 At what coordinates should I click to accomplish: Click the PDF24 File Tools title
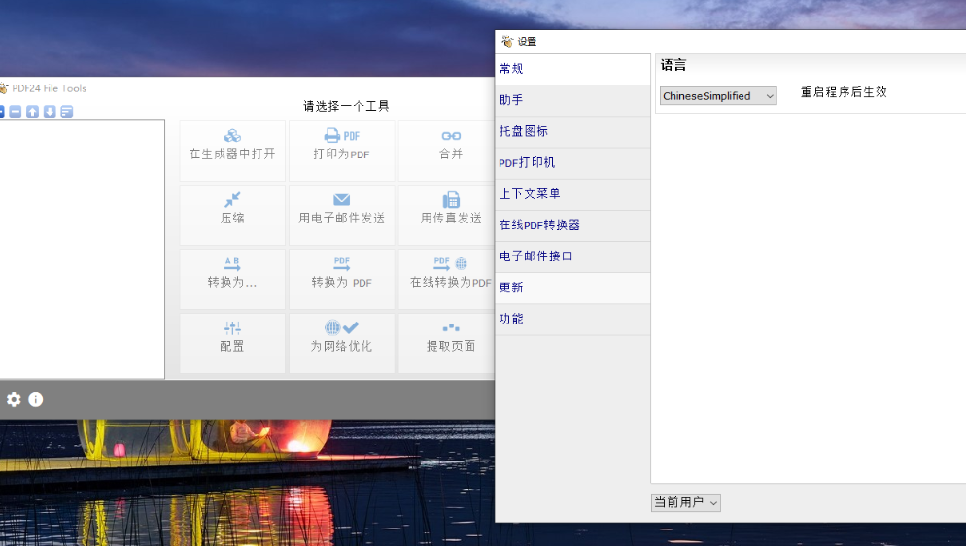coord(49,88)
